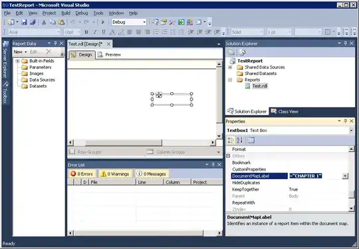
Task: Open the DocumentMapLabel value dropdown
Action: click(345, 176)
